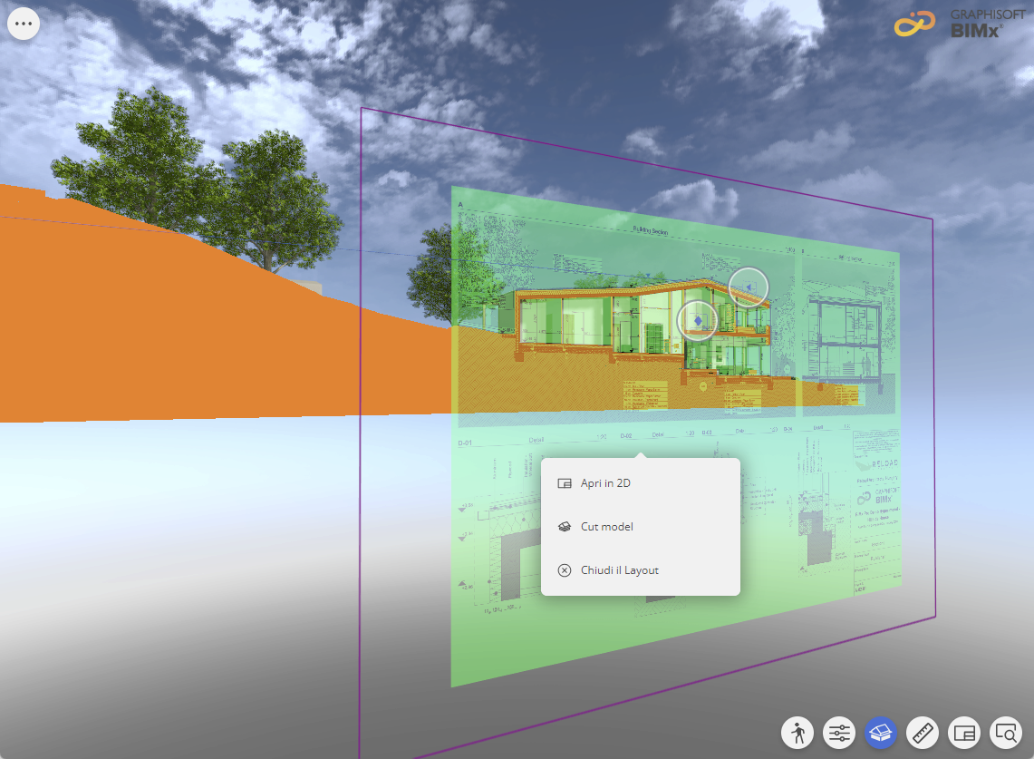This screenshot has height=759, width=1034.
Task: Switch to walk mode icon
Action: click(x=797, y=733)
